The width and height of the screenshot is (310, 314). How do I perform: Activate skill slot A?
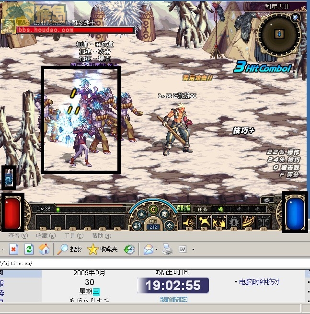[189, 222]
